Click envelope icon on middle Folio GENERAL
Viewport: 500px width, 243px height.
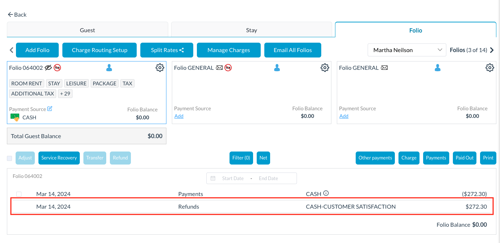tap(219, 68)
